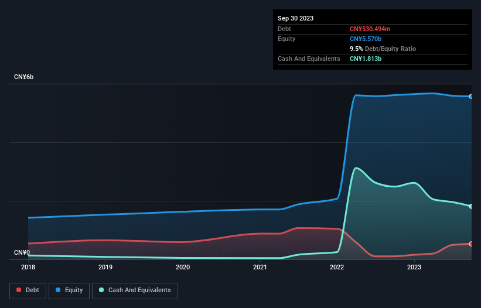
Task: Click the CN¥530.494m debt value
Action: tap(370, 29)
